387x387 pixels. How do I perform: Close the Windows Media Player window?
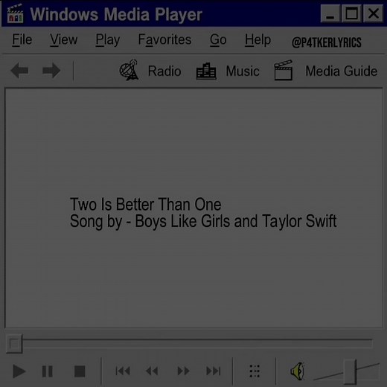coord(373,13)
